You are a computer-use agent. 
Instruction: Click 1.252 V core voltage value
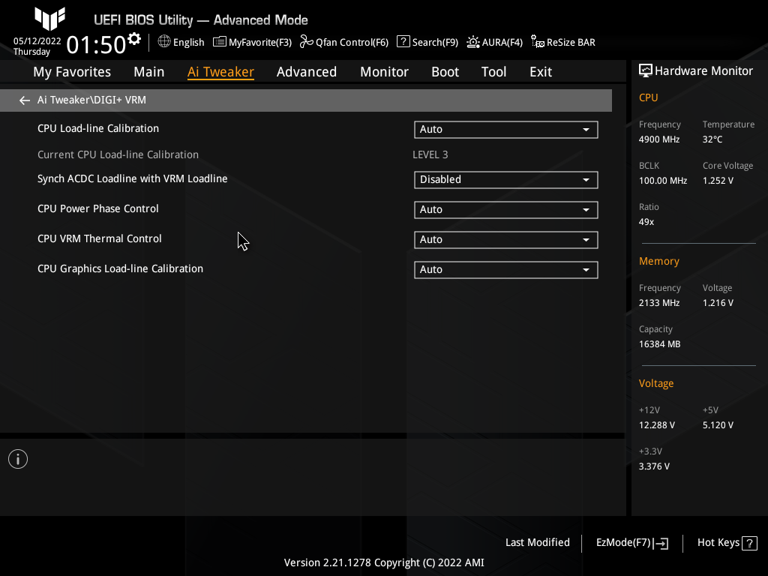[x=718, y=181]
